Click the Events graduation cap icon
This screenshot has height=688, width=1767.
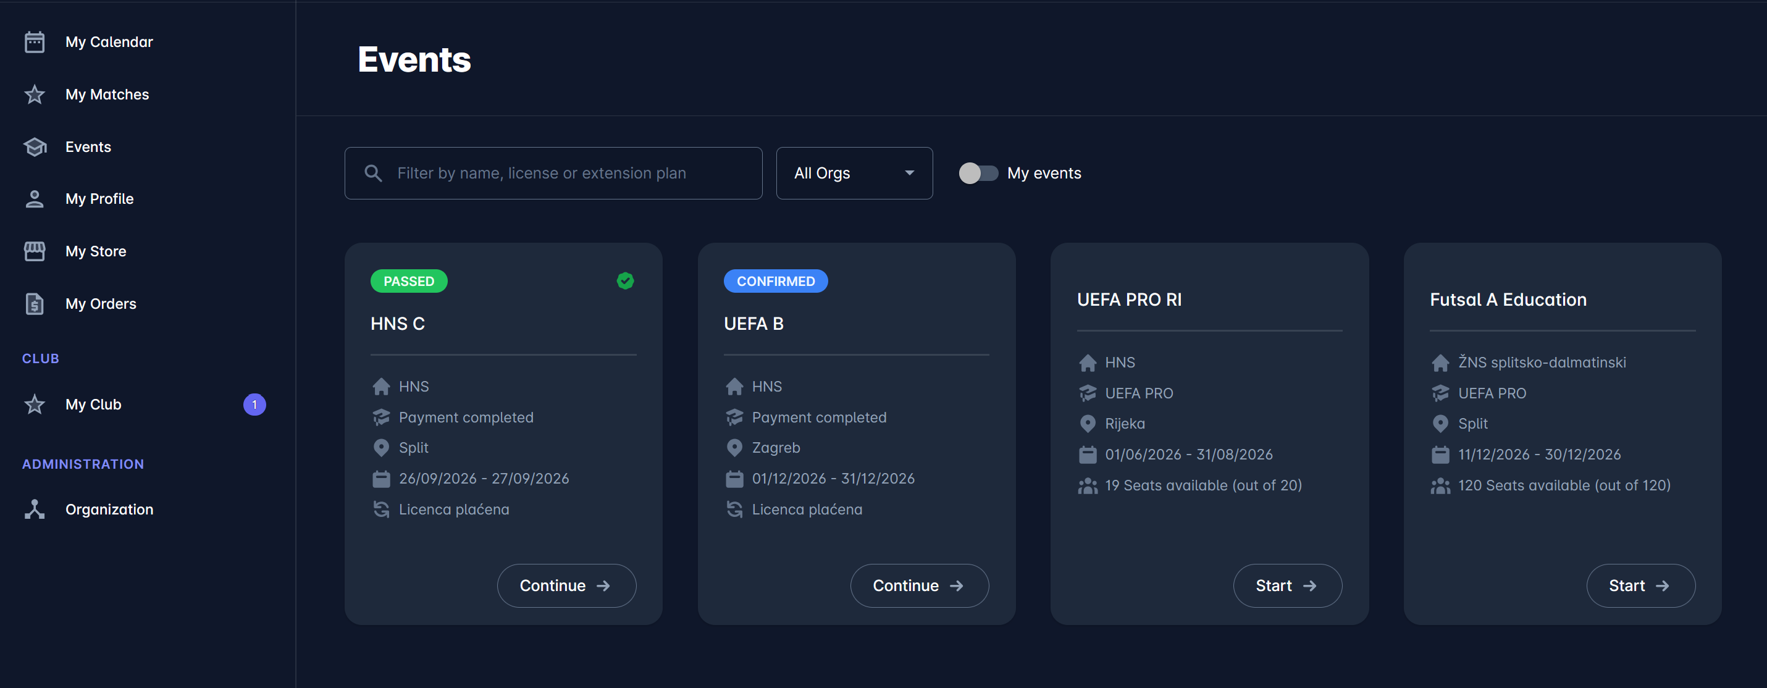pyautogui.click(x=35, y=147)
